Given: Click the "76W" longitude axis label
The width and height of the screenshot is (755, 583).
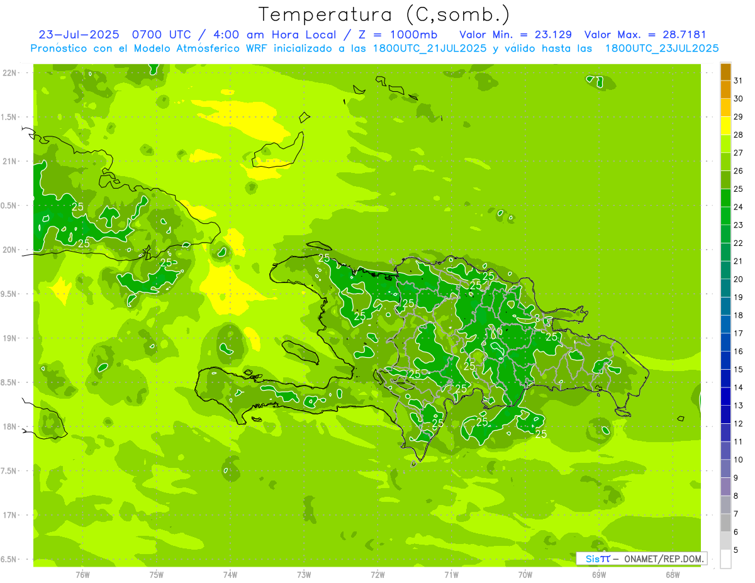Looking at the screenshot, I should click(82, 575).
